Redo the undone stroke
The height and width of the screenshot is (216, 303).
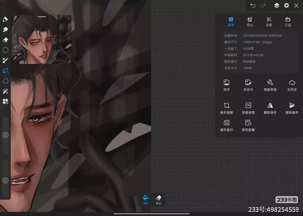click(x=263, y=5)
